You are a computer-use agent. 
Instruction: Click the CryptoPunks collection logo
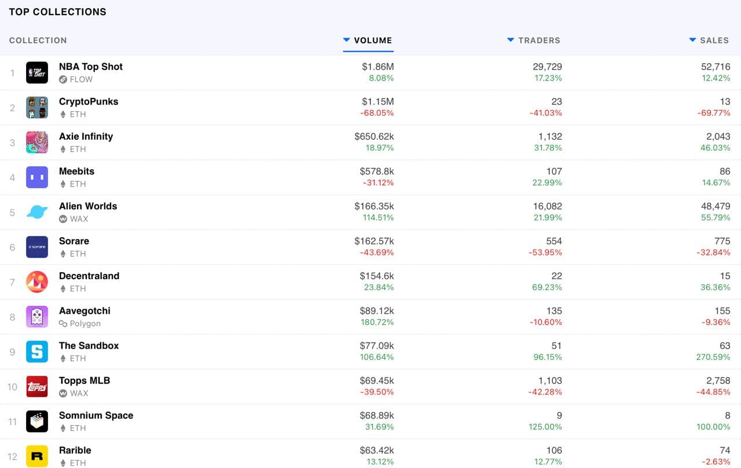pos(37,108)
